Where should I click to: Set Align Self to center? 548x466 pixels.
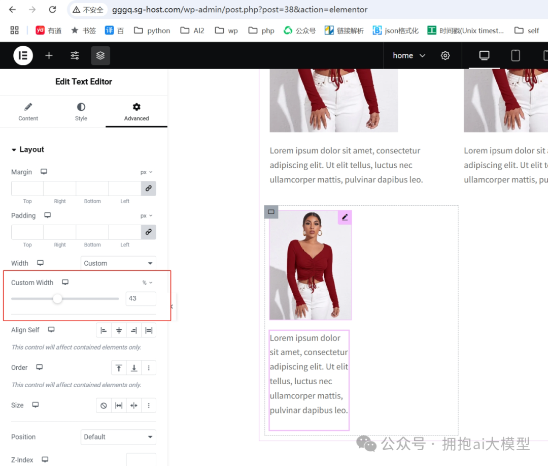tap(119, 330)
